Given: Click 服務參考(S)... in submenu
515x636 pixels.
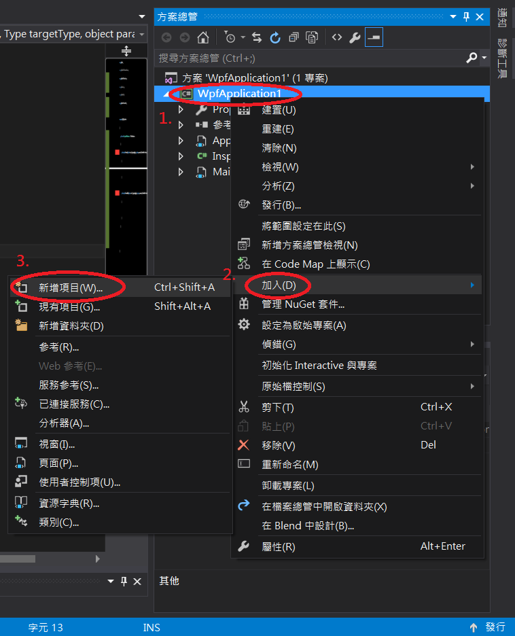Looking at the screenshot, I should tap(120, 385).
